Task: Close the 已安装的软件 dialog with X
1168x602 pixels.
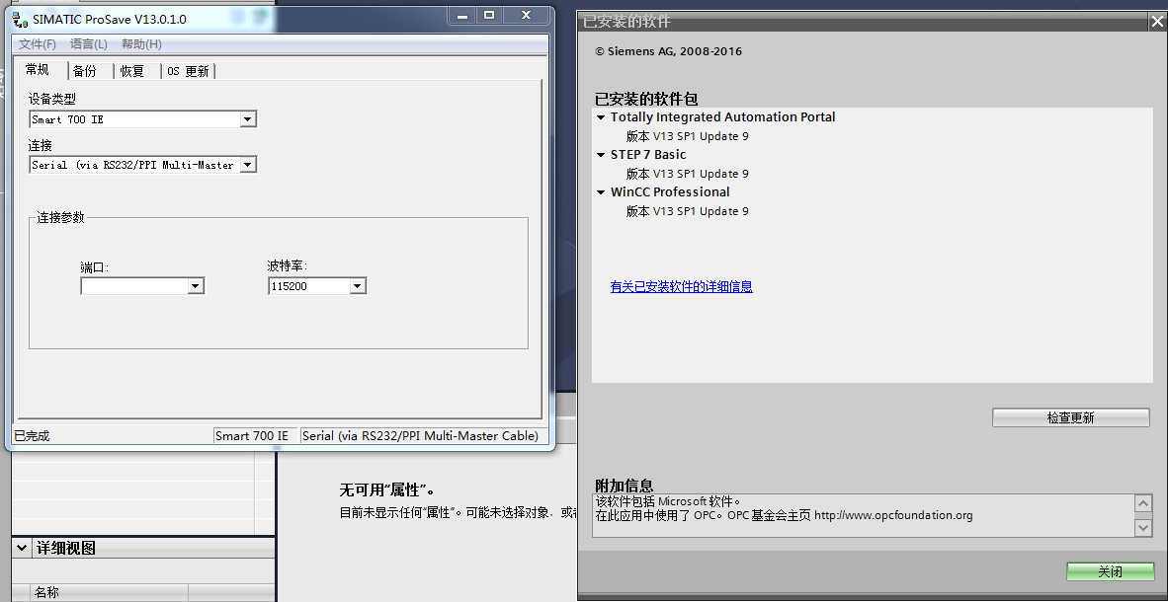Action: pos(1157,21)
